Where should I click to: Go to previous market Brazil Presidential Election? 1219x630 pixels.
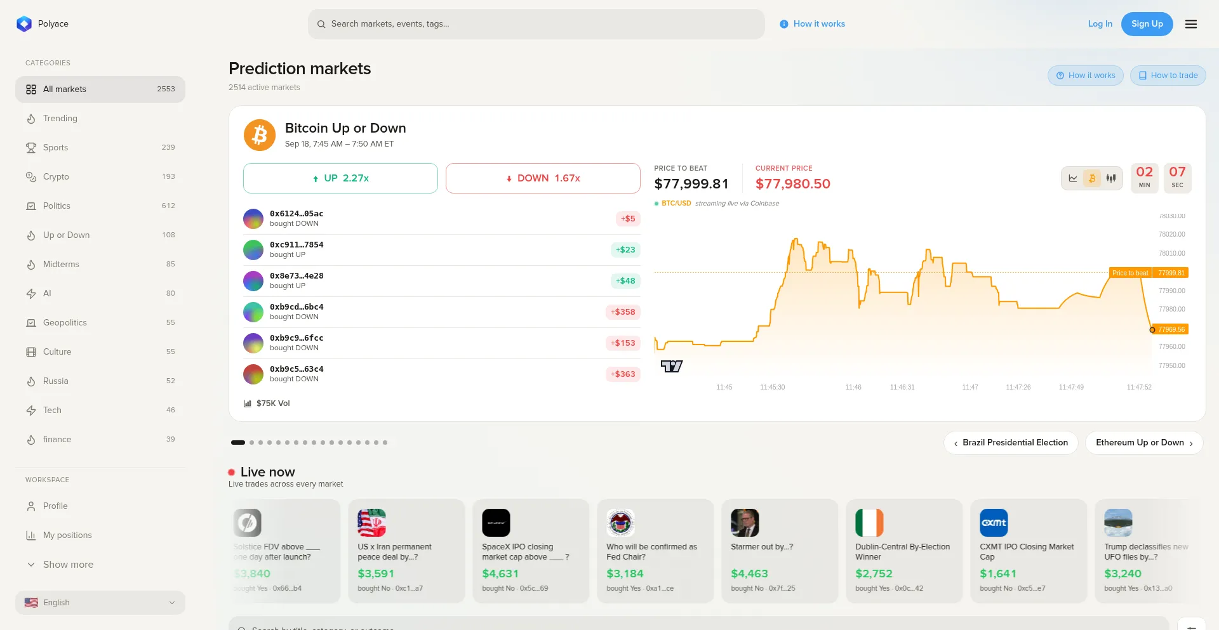[x=1011, y=443]
